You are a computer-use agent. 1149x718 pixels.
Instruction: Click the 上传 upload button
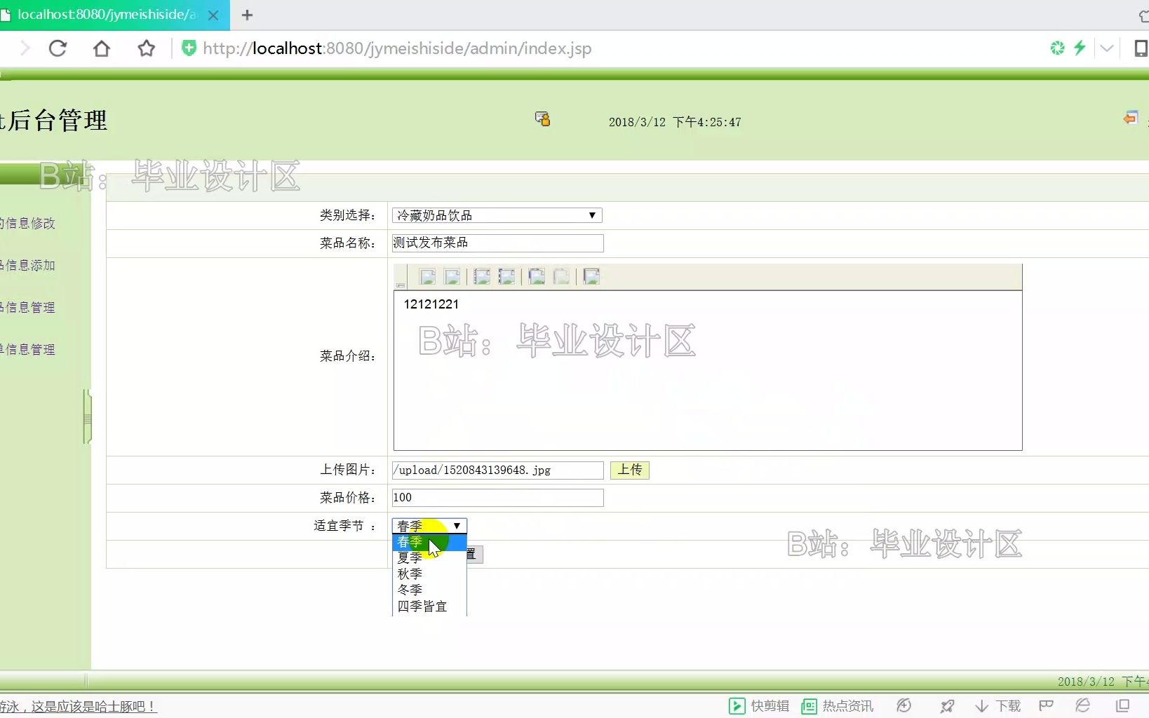pos(629,470)
